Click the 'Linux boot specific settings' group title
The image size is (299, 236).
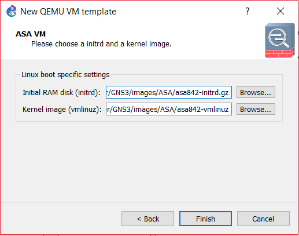coord(65,75)
